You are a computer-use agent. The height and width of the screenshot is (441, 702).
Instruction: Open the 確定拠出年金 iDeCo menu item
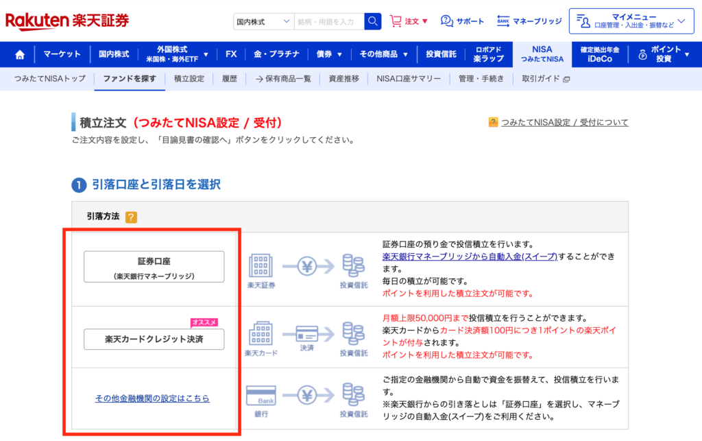(600, 54)
